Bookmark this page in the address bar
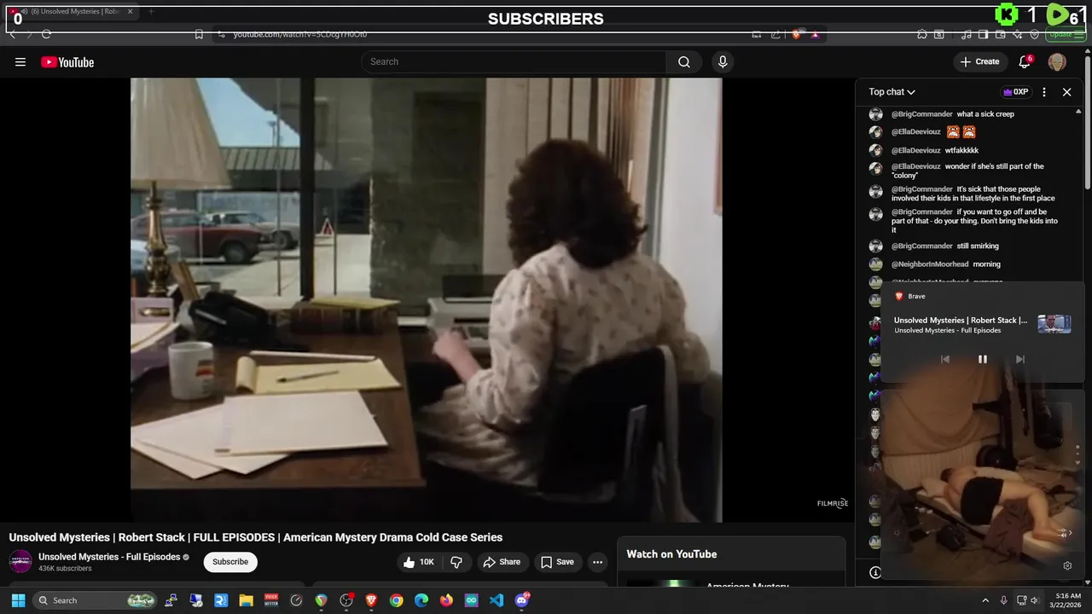The image size is (1092, 614). point(199,34)
